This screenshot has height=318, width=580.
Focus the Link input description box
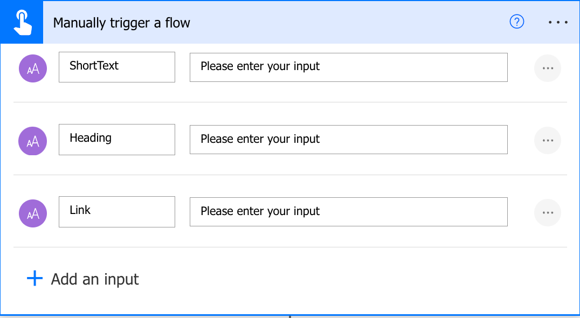pos(348,211)
